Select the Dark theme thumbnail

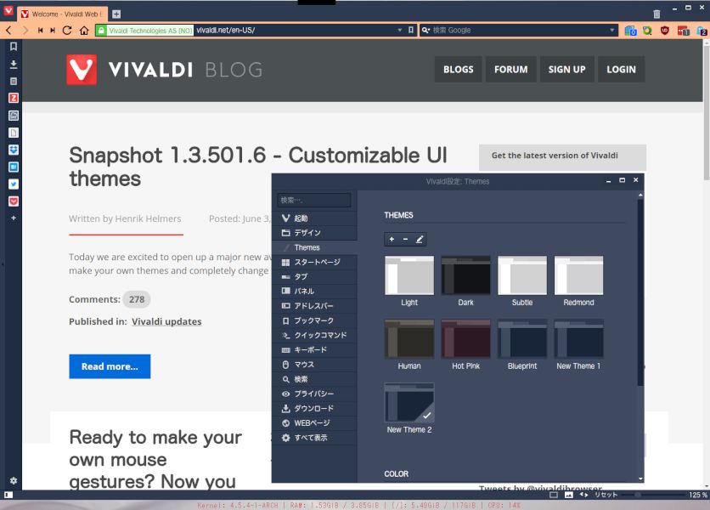click(465, 275)
